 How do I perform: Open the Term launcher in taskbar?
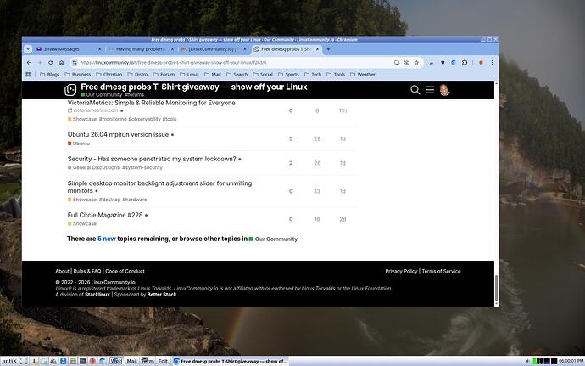pos(148,361)
